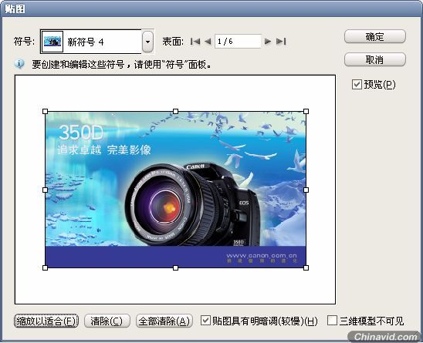The image size is (423, 343).
Task: Jump to the last surface
Action: tap(281, 42)
